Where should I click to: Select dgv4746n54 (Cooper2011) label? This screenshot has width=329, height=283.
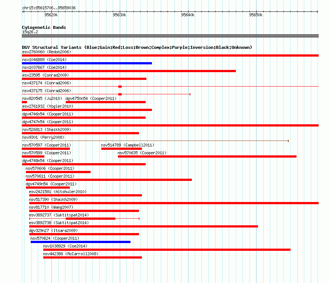[48, 114]
